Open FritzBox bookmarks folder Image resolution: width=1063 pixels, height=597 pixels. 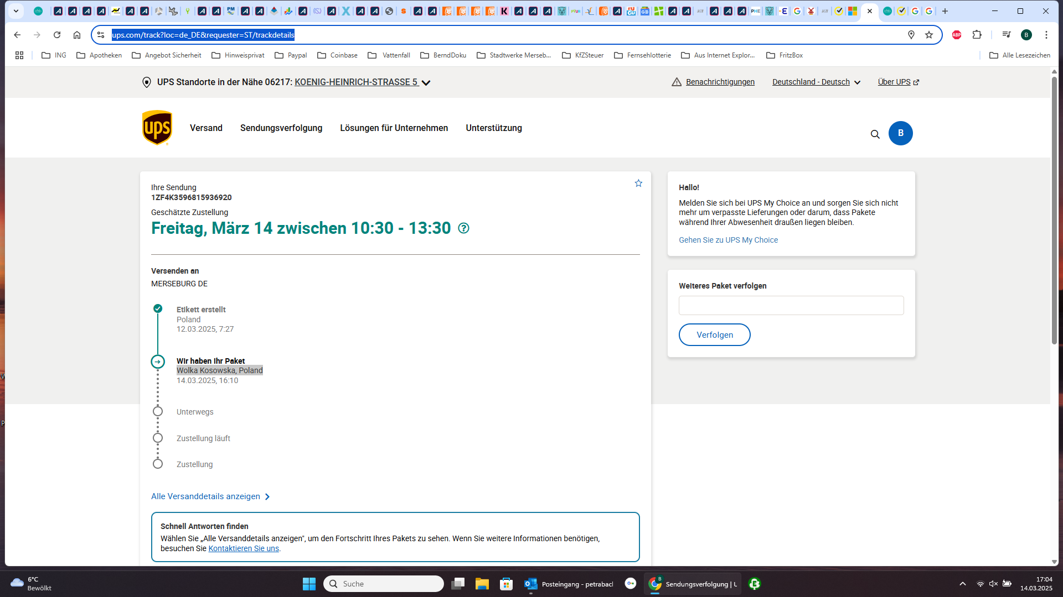[x=785, y=55]
